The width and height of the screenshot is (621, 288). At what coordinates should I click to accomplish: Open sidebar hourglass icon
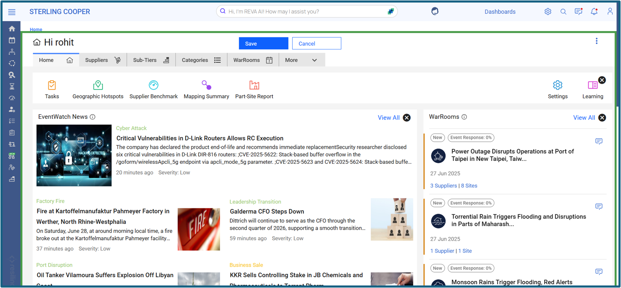pos(12,86)
